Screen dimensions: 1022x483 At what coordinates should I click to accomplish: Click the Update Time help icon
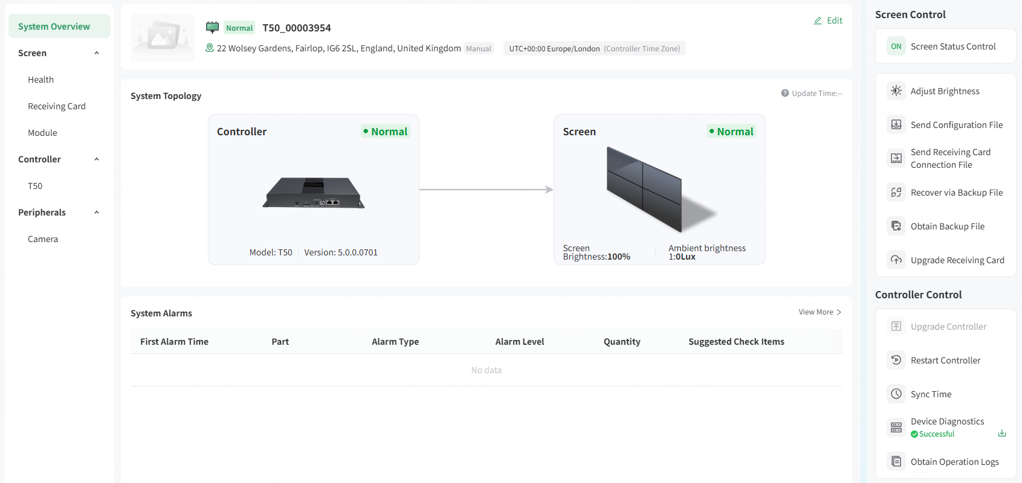click(x=784, y=93)
